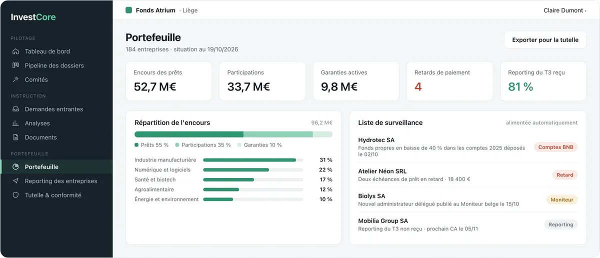Click the Participations segment of stacked bar
This screenshot has height=258, width=600.
click(278, 134)
